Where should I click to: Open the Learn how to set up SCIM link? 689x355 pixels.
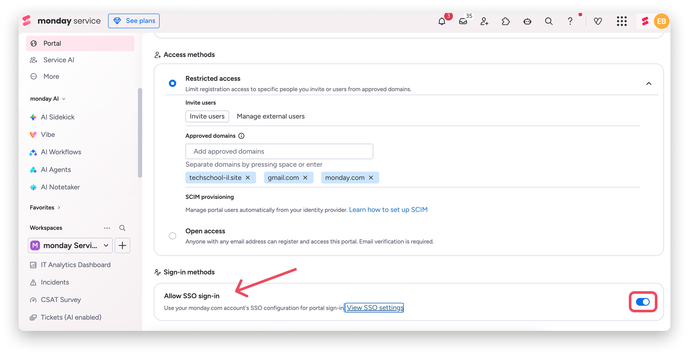pyautogui.click(x=388, y=210)
